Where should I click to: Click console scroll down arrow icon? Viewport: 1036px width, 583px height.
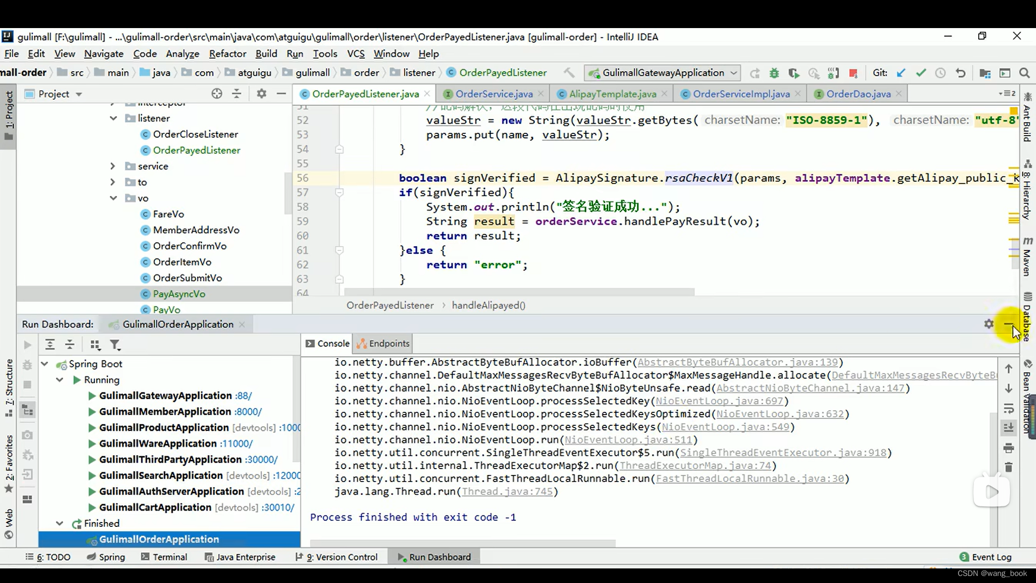click(x=1008, y=388)
